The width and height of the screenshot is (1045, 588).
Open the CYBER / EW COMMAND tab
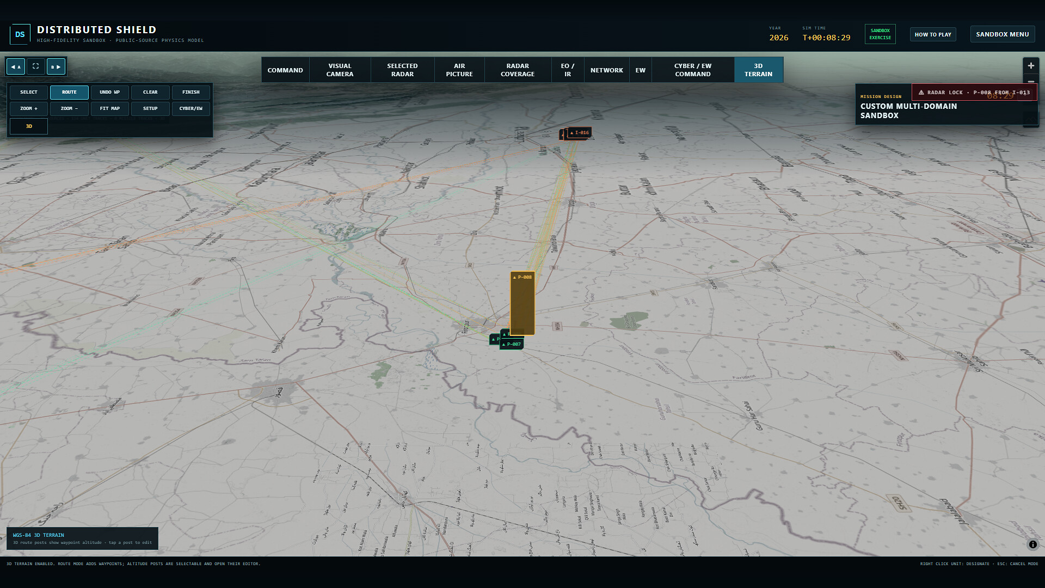pos(693,70)
